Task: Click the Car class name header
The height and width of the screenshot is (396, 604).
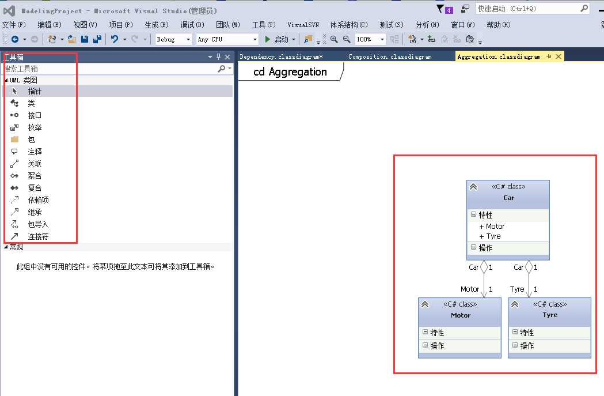Action: coord(508,197)
